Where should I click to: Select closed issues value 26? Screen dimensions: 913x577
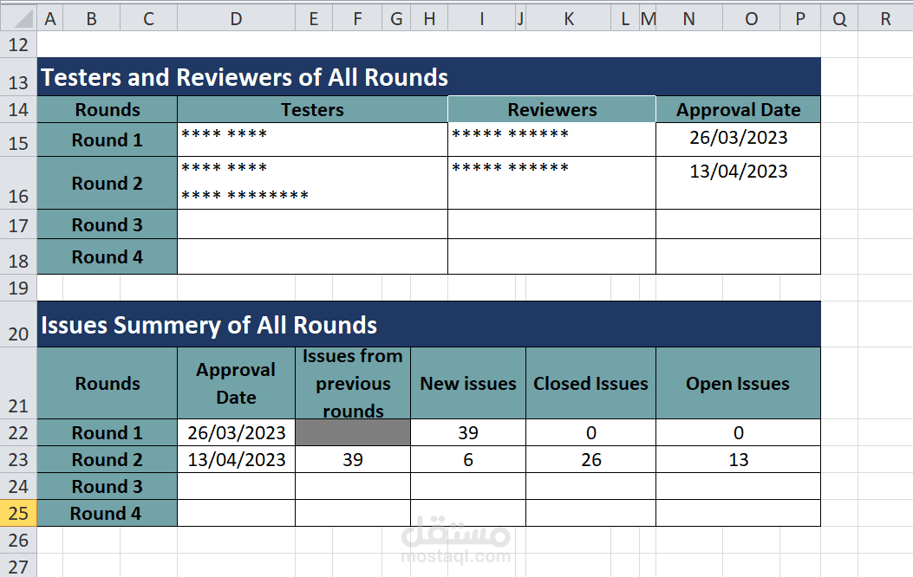(x=591, y=459)
